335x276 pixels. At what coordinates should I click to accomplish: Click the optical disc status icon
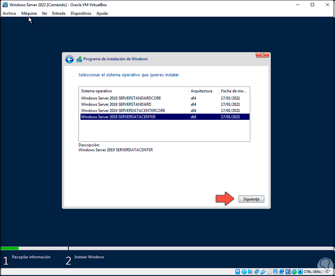pos(244,272)
